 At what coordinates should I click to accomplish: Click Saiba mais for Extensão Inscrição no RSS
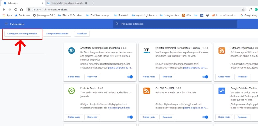pos(224,77)
